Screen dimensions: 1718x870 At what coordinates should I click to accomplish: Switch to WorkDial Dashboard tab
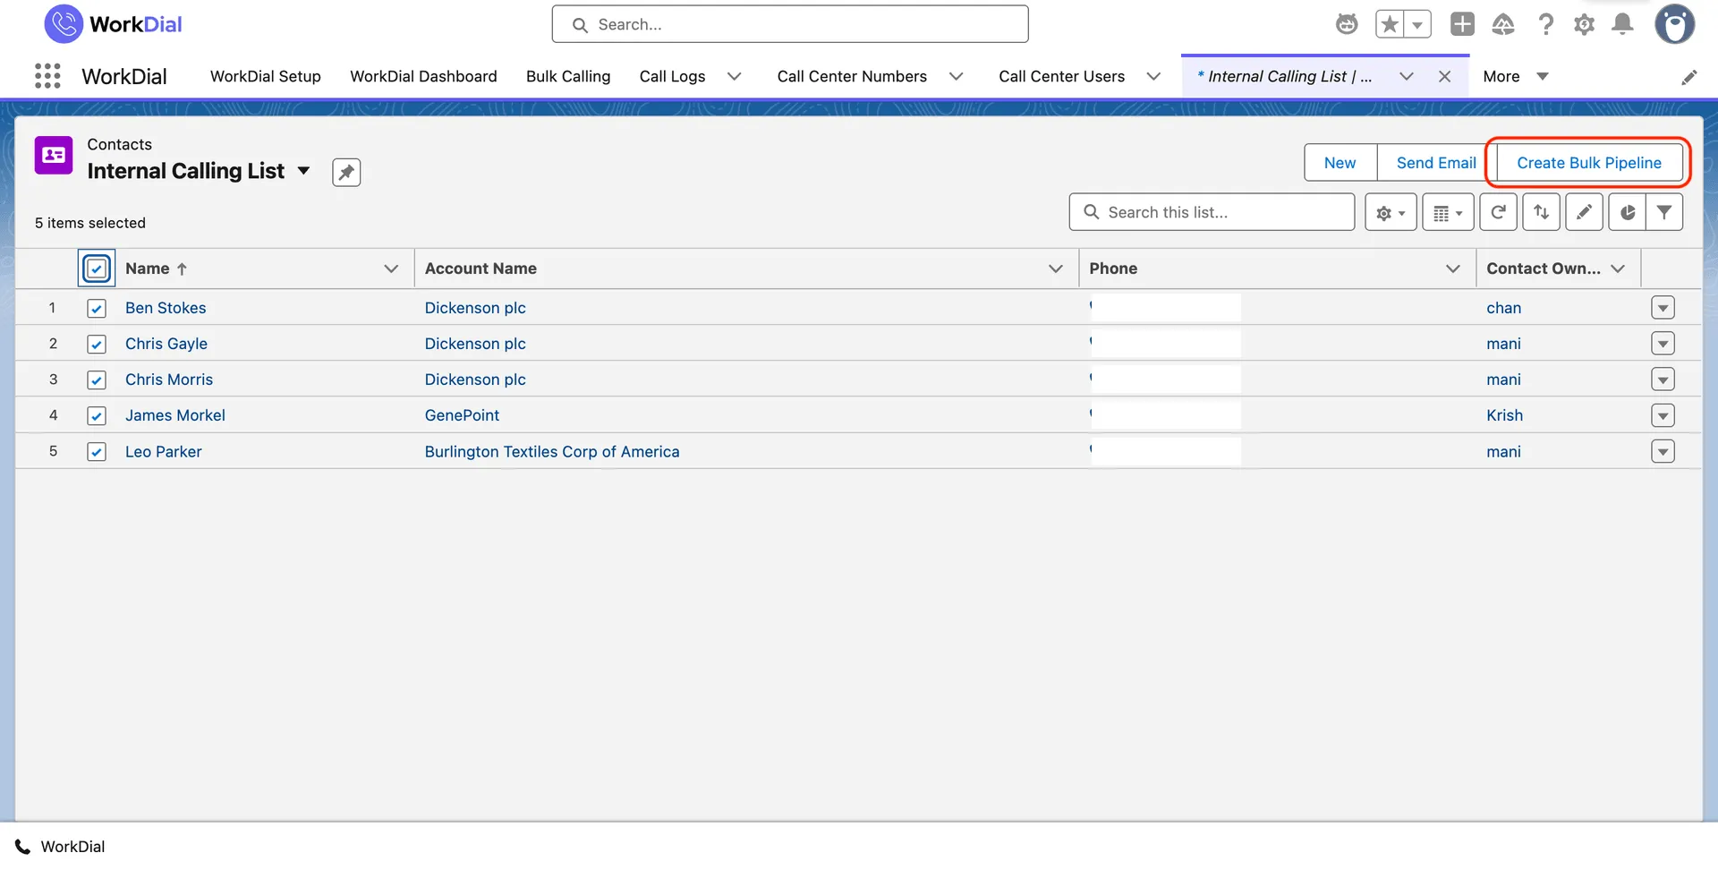423,76
